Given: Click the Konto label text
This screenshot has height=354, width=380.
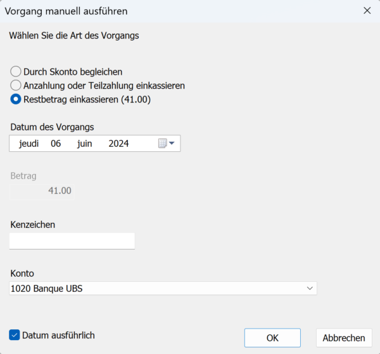Looking at the screenshot, I should pos(22,274).
